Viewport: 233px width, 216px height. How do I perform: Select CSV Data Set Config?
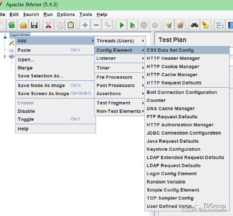pyautogui.click(x=187, y=50)
